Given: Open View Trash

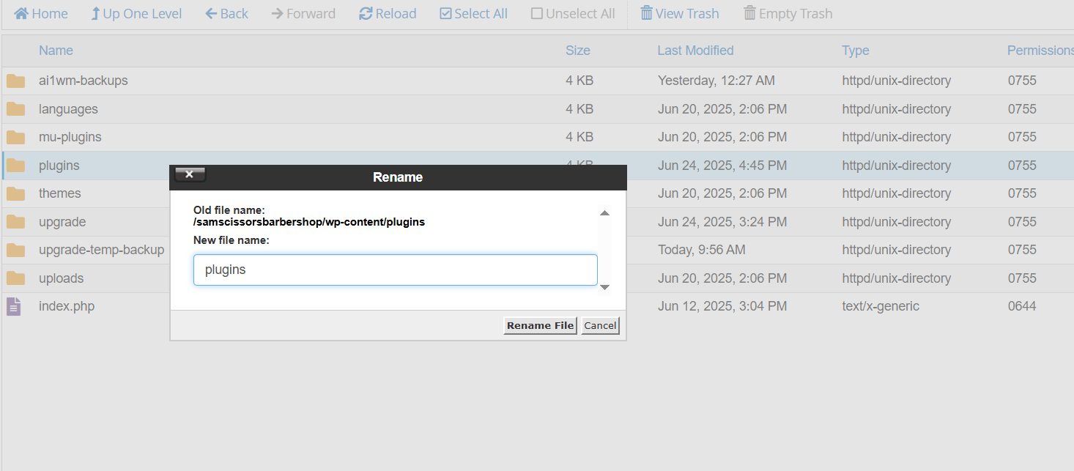Looking at the screenshot, I should 680,14.
